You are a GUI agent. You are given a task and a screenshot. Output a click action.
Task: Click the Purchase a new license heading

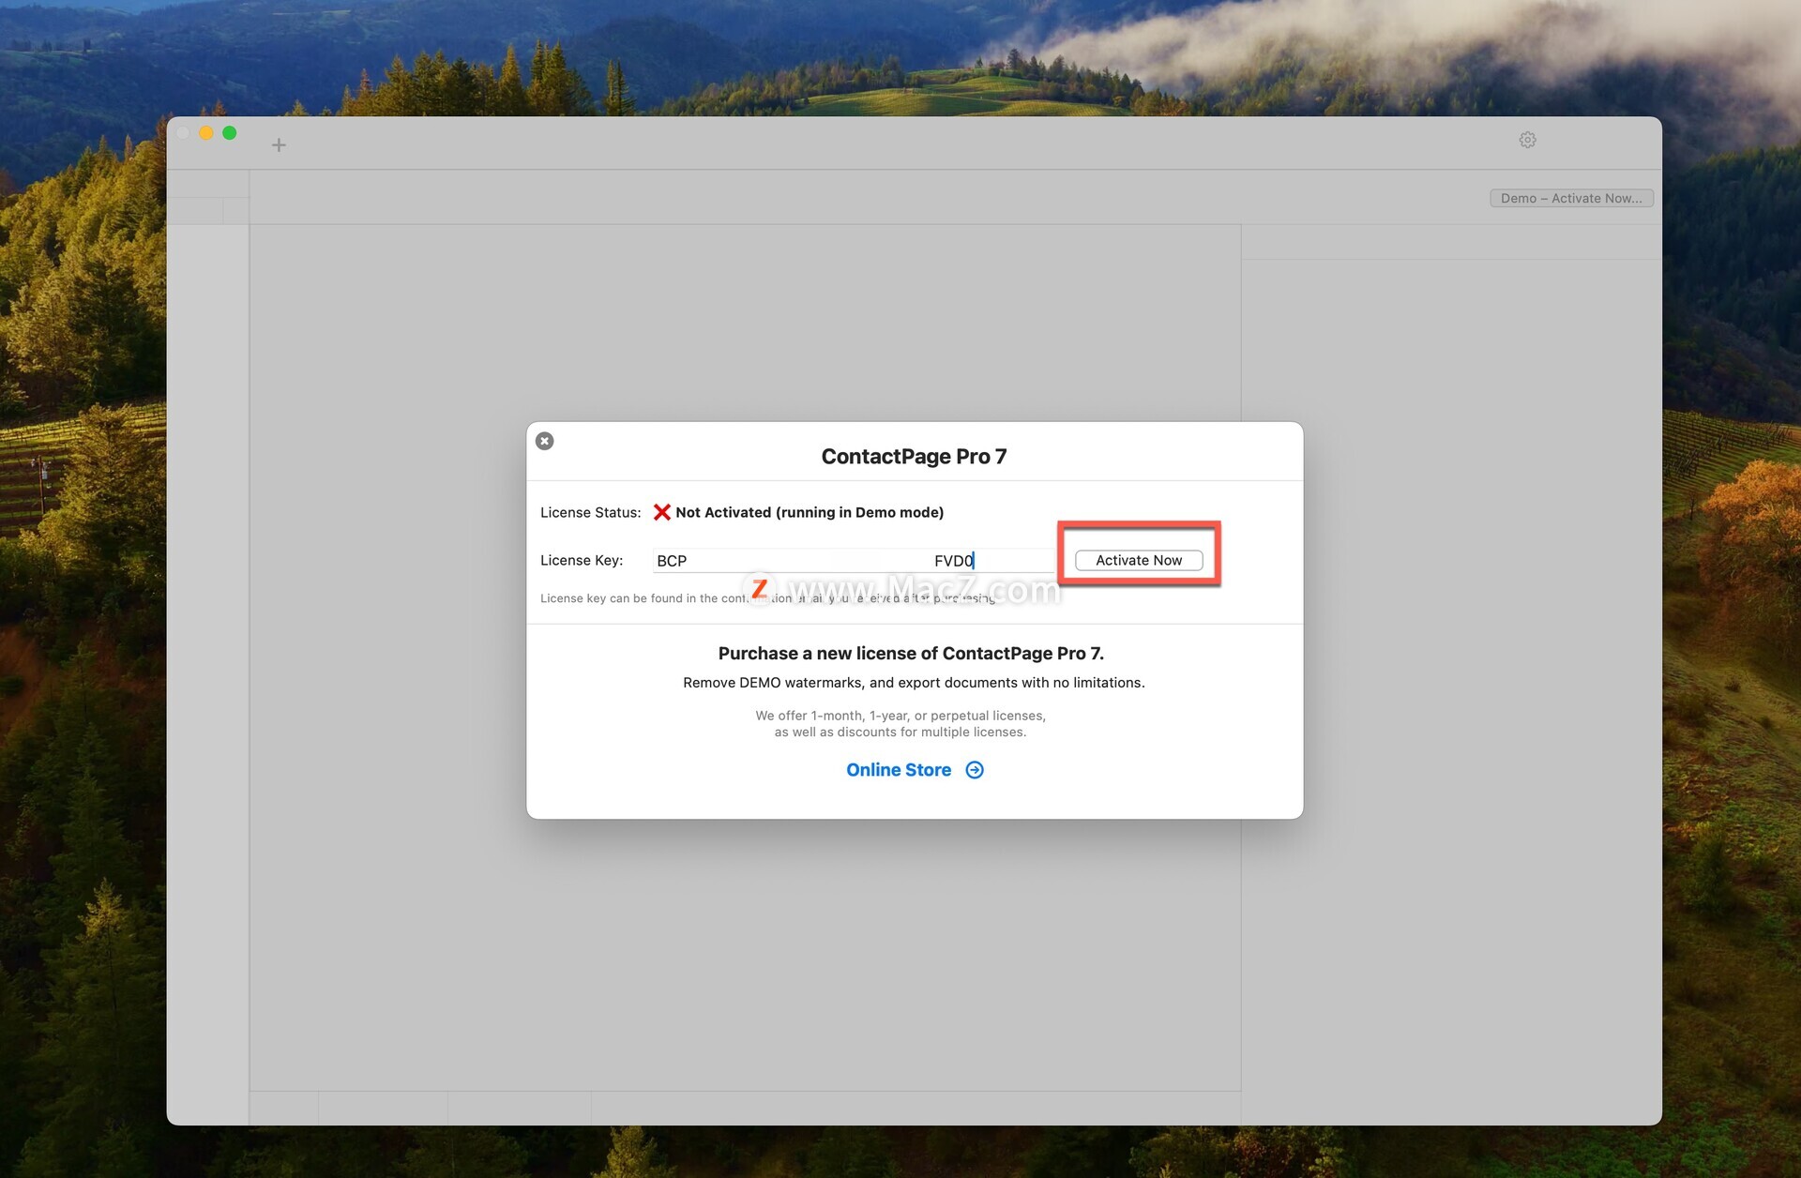(x=911, y=654)
